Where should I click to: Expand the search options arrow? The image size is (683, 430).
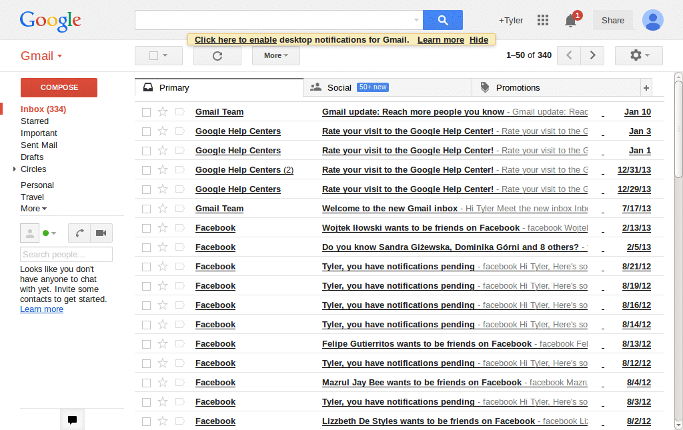click(416, 20)
